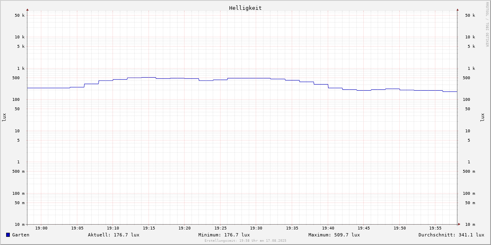Click the left axis 500 label

point(16,78)
